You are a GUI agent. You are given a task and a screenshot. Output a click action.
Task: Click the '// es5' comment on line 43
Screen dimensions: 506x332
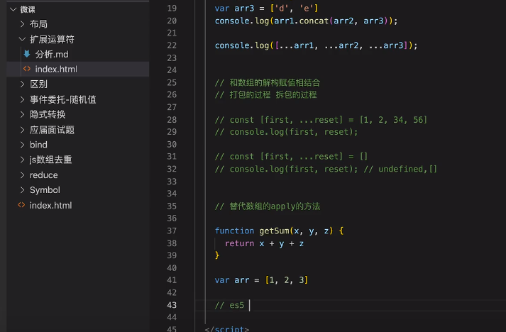(x=229, y=305)
